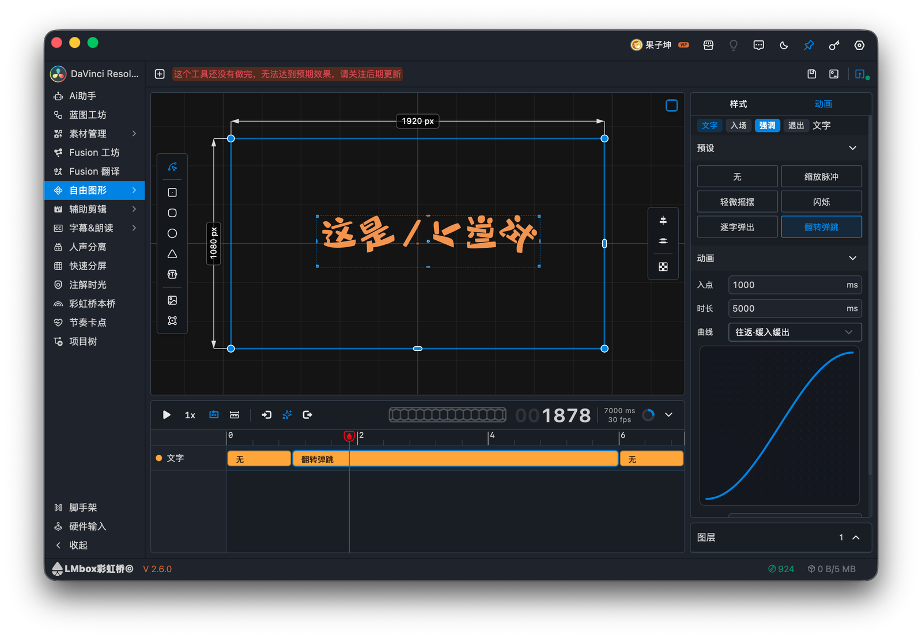922x639 pixels.
Task: Click the save disk icon
Action: click(x=811, y=74)
